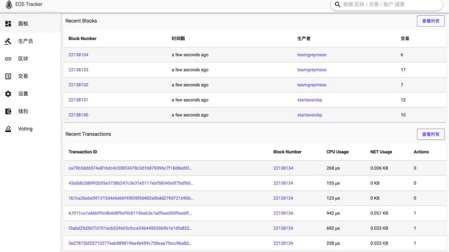
Task: Open teamgreymass producer of block 22138134
Action: (x=311, y=55)
